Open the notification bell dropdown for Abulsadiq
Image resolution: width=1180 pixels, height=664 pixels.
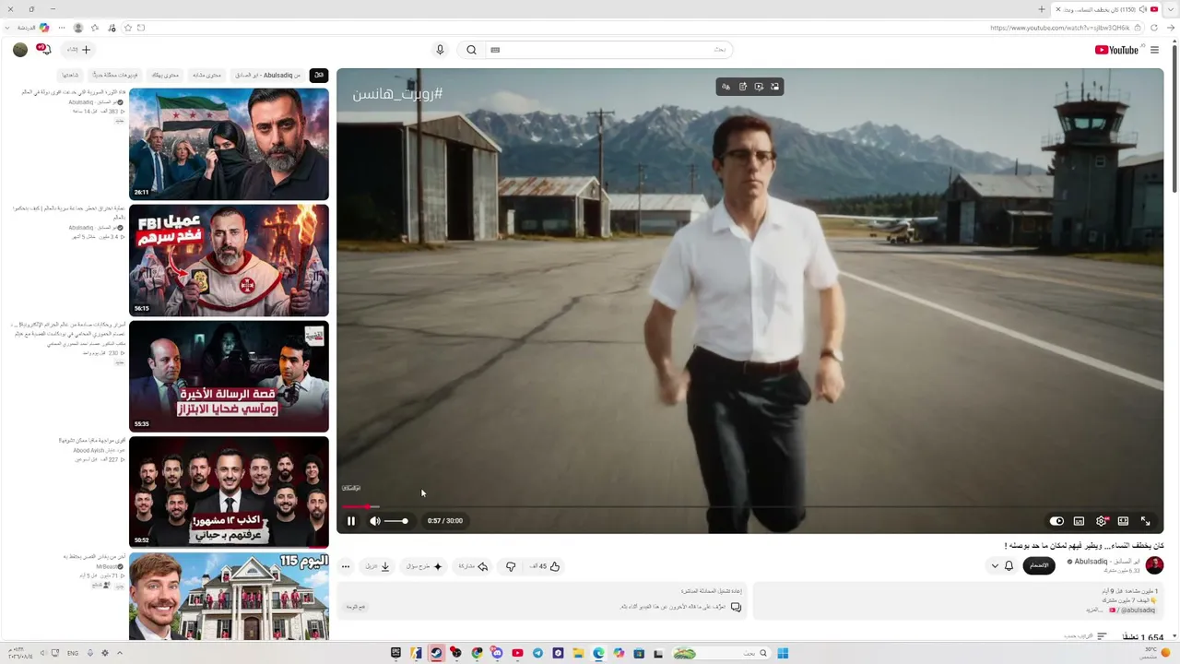[1002, 565]
